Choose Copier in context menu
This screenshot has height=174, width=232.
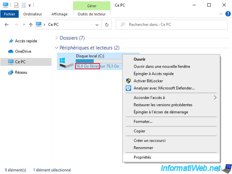coord(171,131)
